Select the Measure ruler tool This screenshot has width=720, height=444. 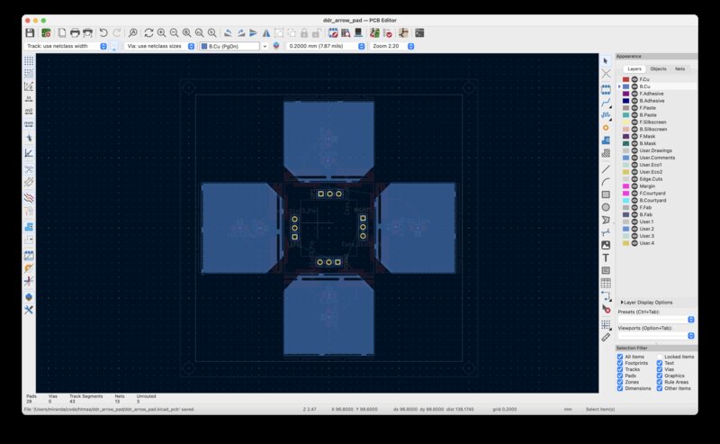point(606,336)
